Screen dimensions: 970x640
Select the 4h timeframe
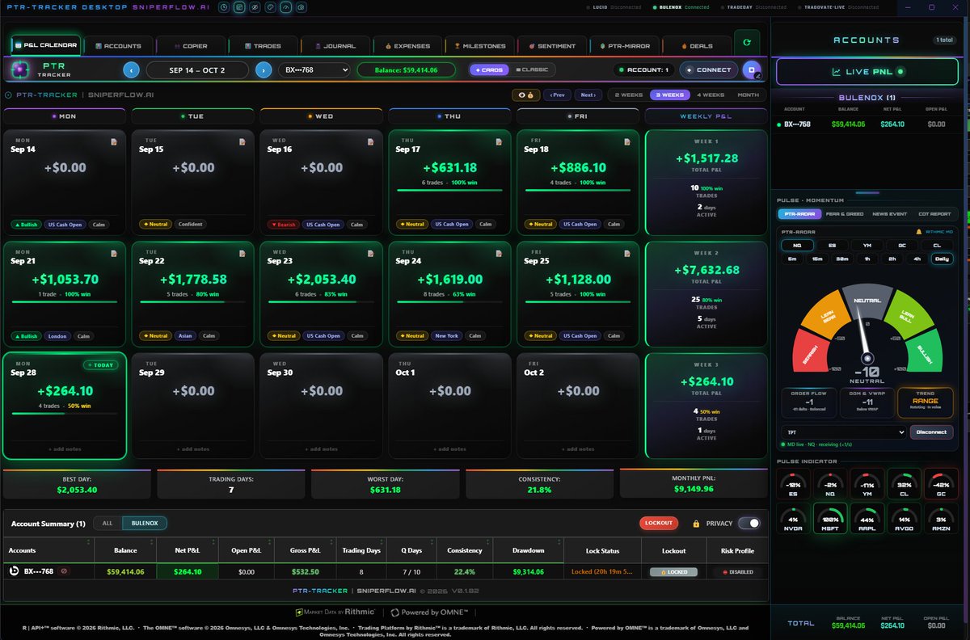[x=917, y=259]
